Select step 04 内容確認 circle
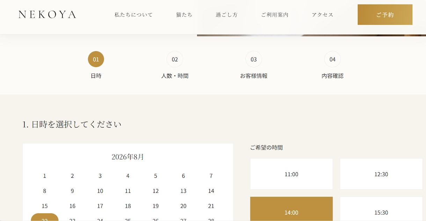 pyautogui.click(x=332, y=59)
